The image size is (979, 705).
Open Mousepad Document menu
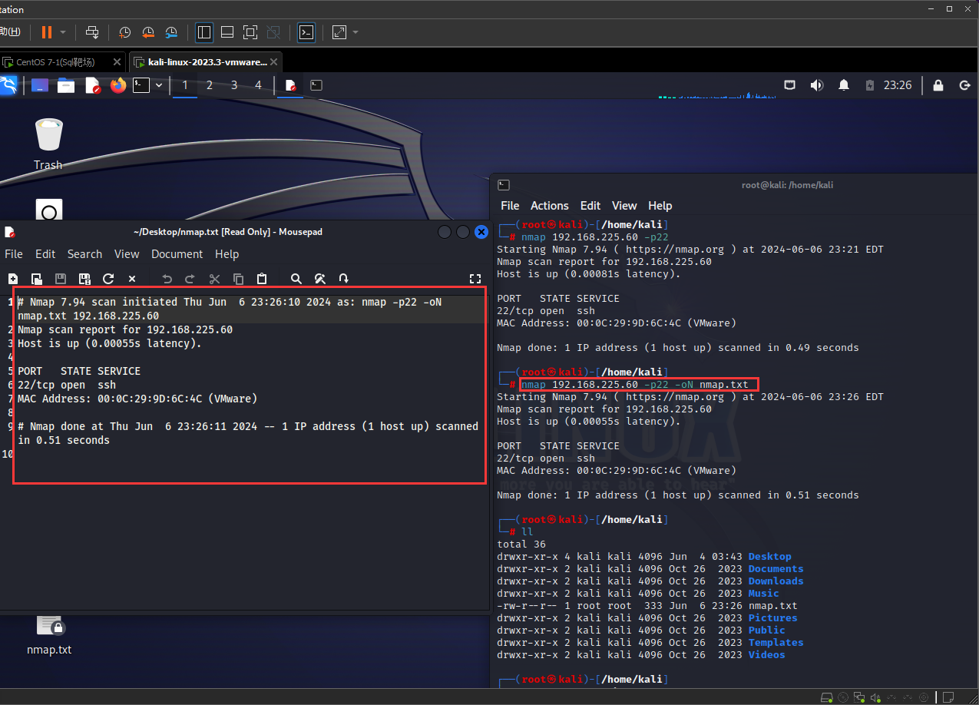tap(177, 254)
